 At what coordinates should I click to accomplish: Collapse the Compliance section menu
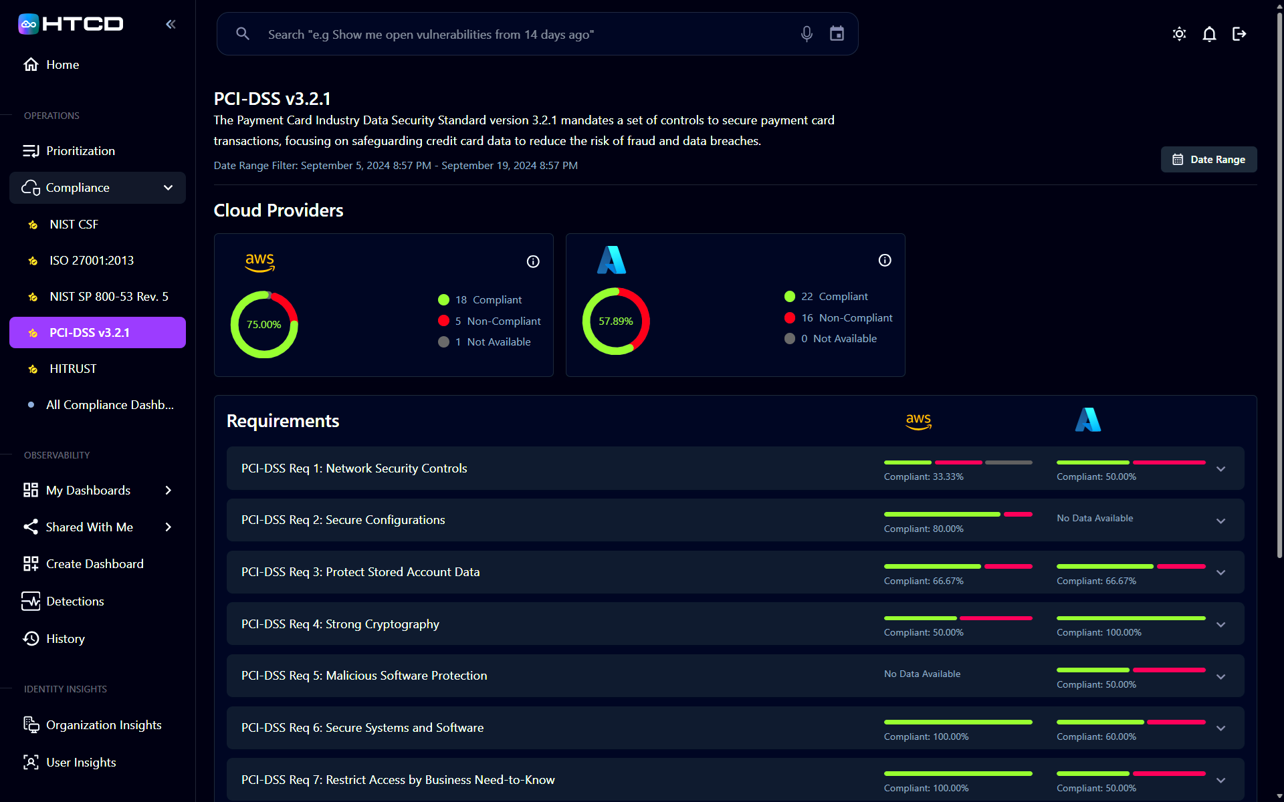(168, 188)
